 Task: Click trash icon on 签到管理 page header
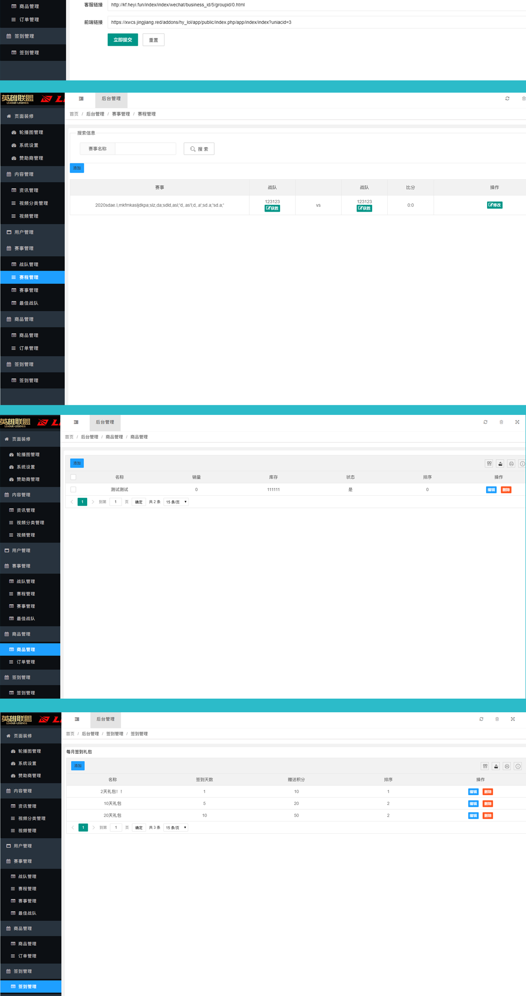[x=497, y=719]
